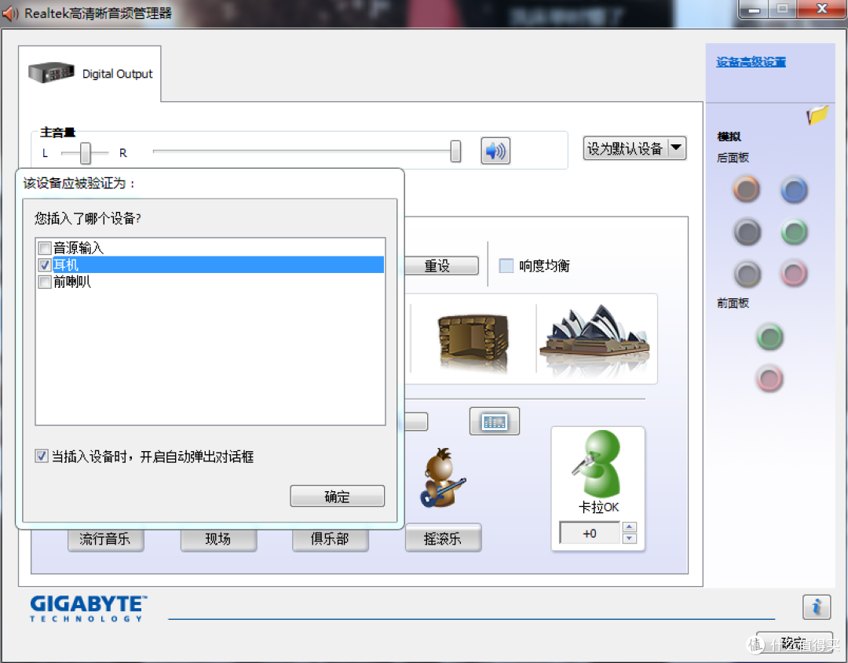Click the guitar player rock icon
848x663 pixels.
point(442,478)
